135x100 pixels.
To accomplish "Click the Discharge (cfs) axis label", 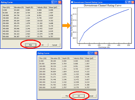I will (104, 47).
